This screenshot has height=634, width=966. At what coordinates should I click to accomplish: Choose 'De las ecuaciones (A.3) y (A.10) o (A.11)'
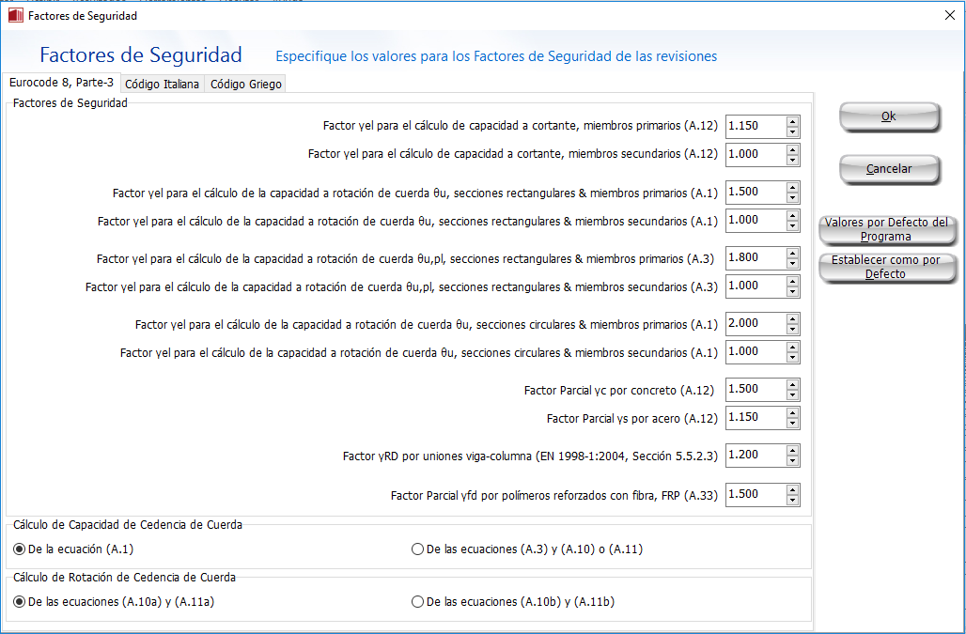(x=418, y=549)
